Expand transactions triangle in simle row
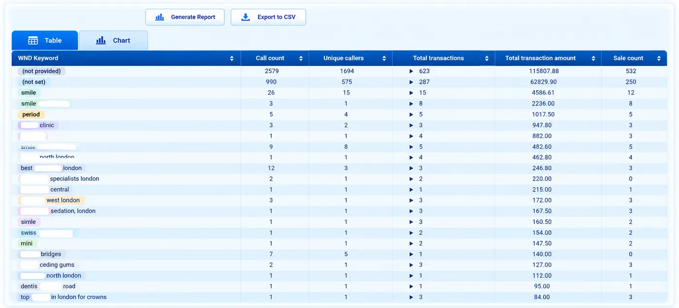The height and width of the screenshot is (308, 679). 412,222
